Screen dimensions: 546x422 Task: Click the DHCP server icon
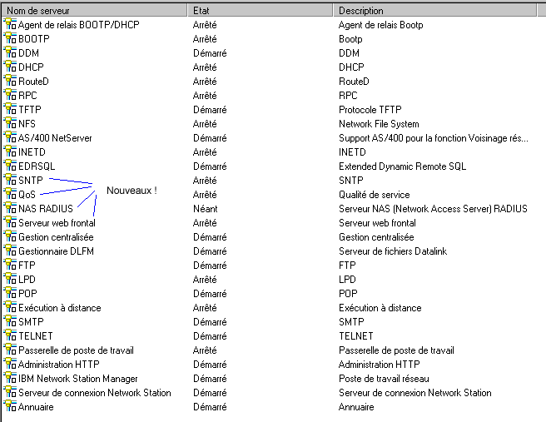[x=10, y=67]
